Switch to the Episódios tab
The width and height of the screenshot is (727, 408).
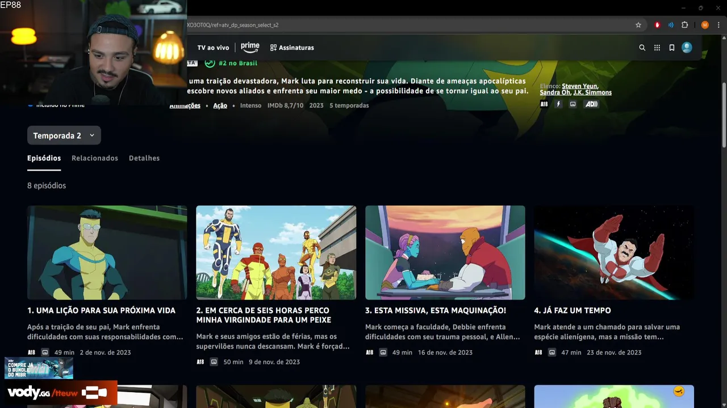(44, 158)
